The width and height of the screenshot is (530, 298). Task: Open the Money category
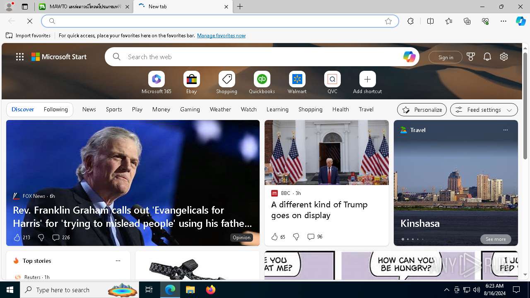point(161,109)
